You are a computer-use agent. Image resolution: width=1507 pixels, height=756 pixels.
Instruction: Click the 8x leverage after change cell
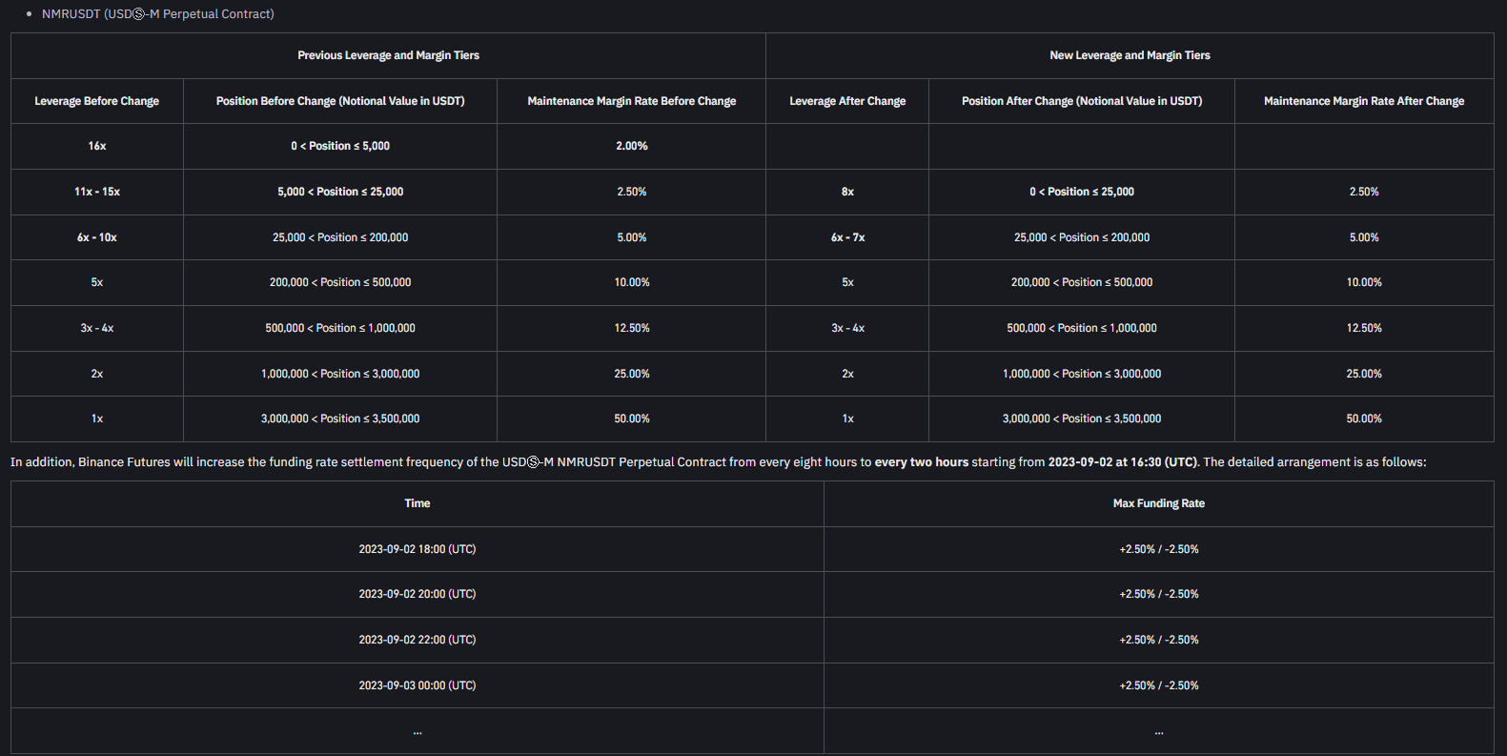pos(847,192)
